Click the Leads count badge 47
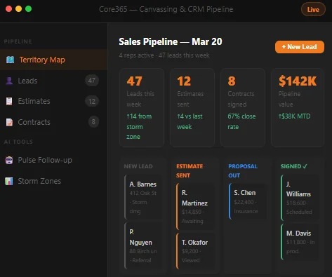 92,81
